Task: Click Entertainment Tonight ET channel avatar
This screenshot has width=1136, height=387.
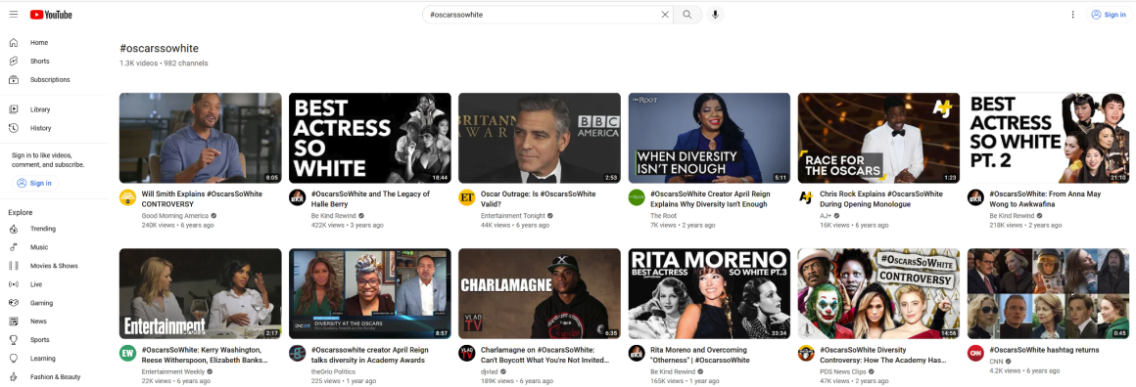Action: click(x=466, y=197)
